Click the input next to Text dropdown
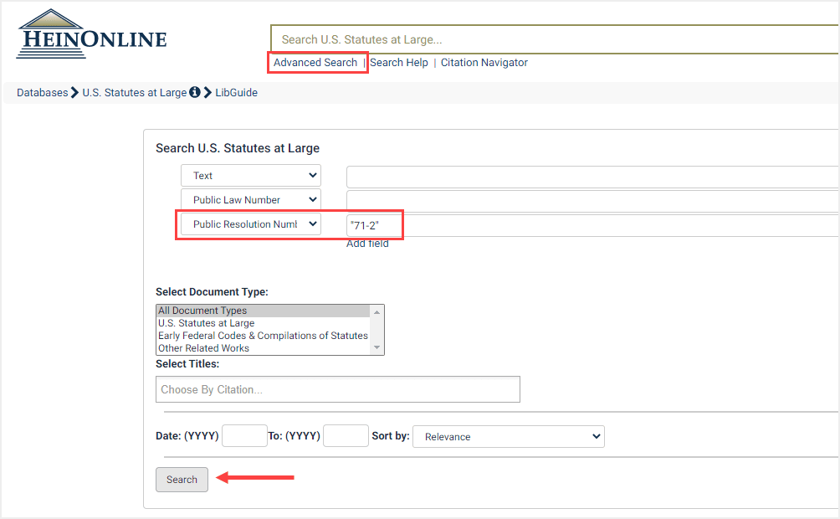The height and width of the screenshot is (519, 840). point(592,177)
